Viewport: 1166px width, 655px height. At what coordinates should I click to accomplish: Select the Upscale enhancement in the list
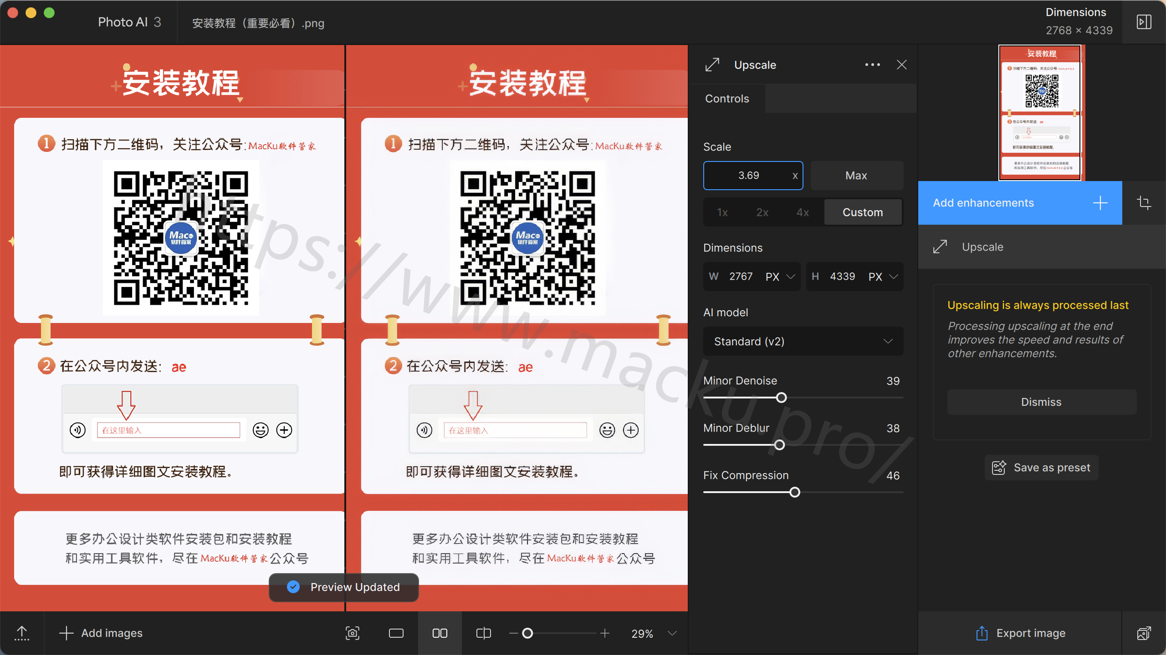(1041, 247)
